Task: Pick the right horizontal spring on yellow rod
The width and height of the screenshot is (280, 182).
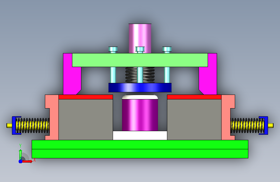Action: (247, 125)
